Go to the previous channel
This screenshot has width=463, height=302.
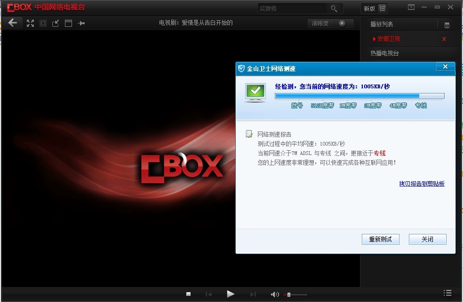point(208,294)
